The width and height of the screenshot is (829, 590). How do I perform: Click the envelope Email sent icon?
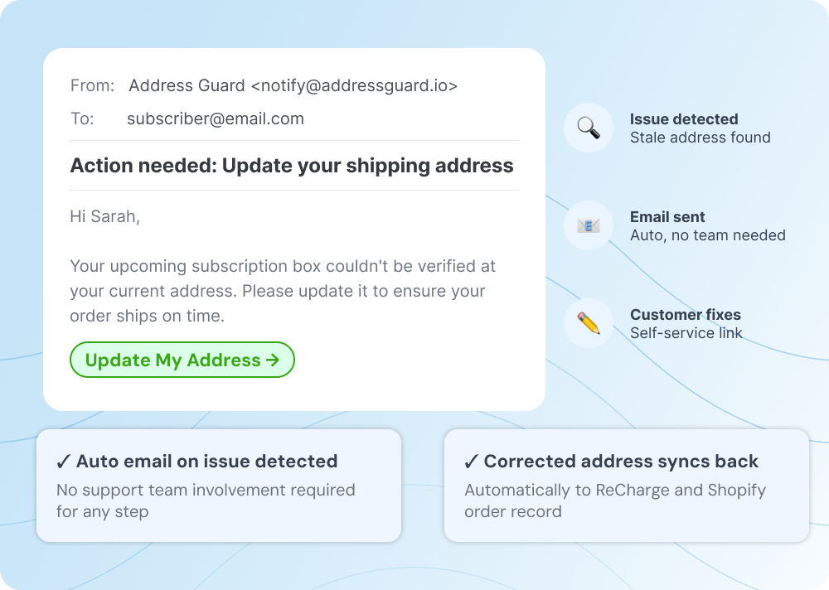click(588, 225)
